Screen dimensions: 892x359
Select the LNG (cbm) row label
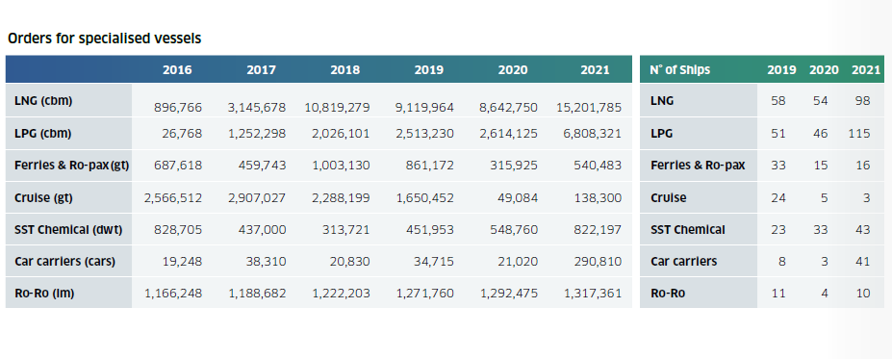[x=43, y=101]
